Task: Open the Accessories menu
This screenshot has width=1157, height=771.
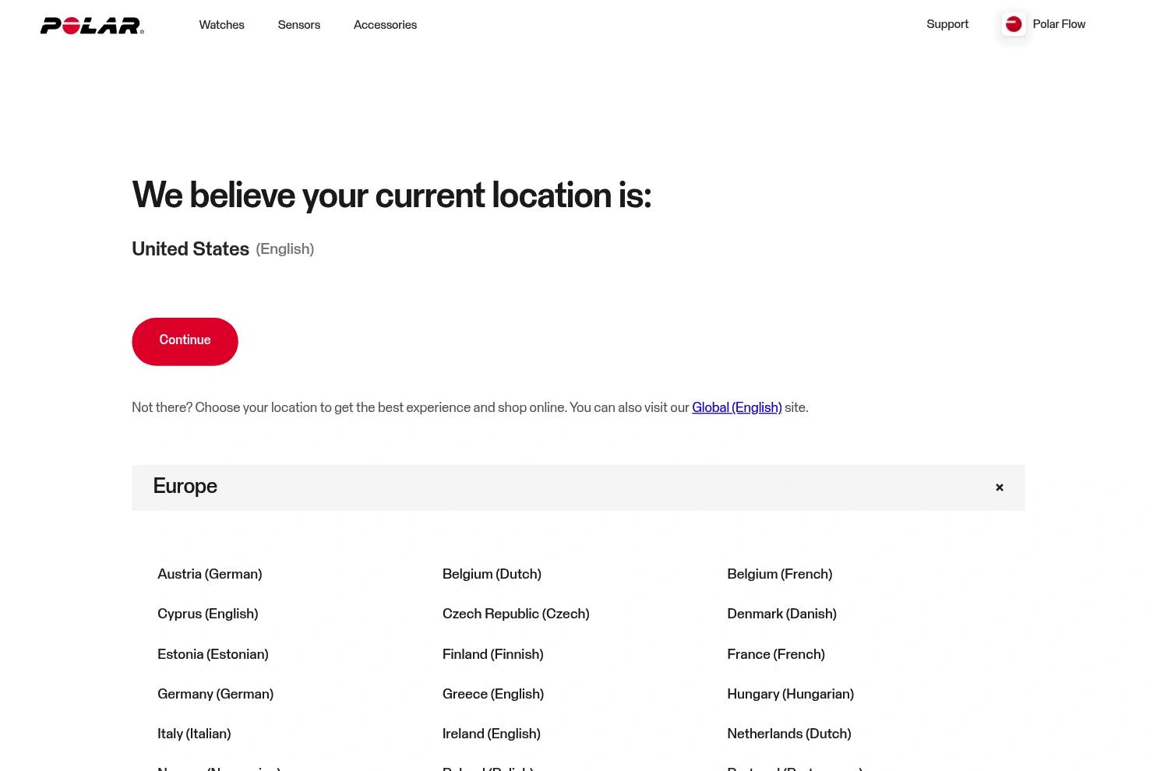Action: (385, 25)
